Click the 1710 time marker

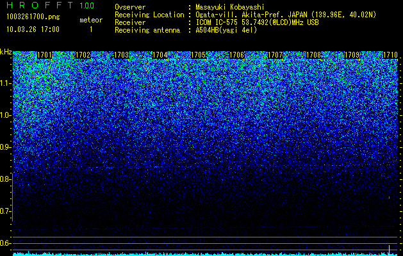[x=391, y=55]
